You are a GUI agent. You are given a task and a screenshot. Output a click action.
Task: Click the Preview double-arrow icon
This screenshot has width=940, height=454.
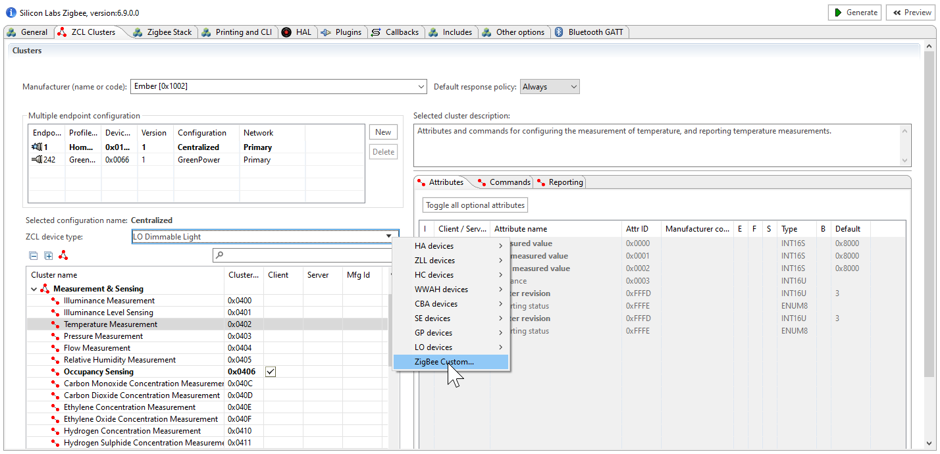[x=897, y=13]
